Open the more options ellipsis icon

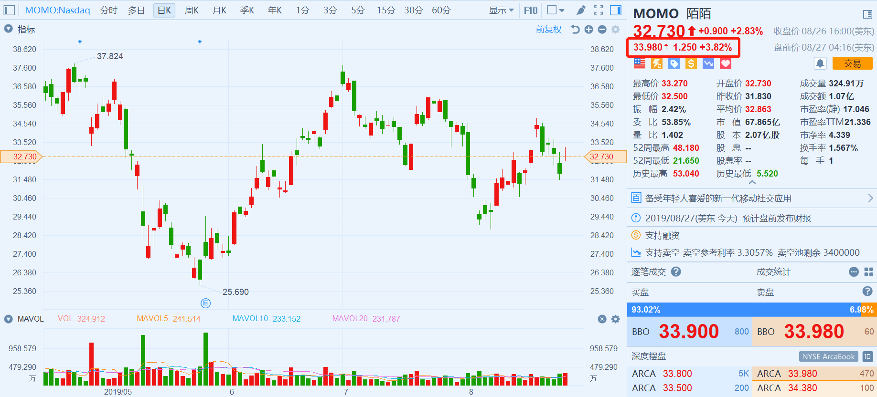point(854,272)
